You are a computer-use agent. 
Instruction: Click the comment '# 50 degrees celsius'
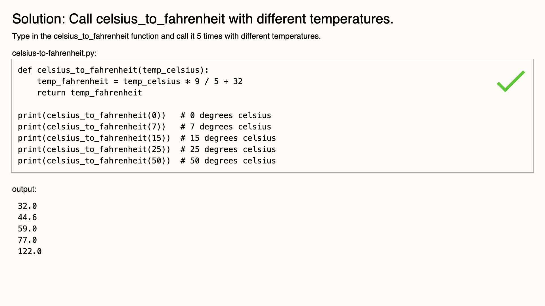click(228, 161)
